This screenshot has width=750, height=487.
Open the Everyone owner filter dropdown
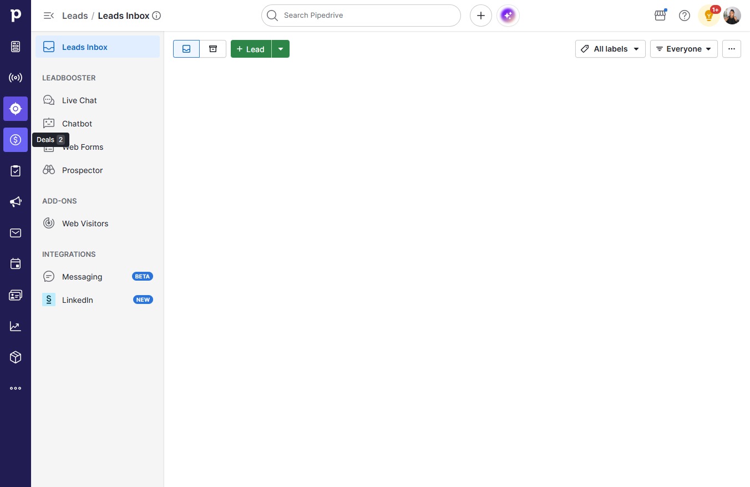pyautogui.click(x=684, y=49)
